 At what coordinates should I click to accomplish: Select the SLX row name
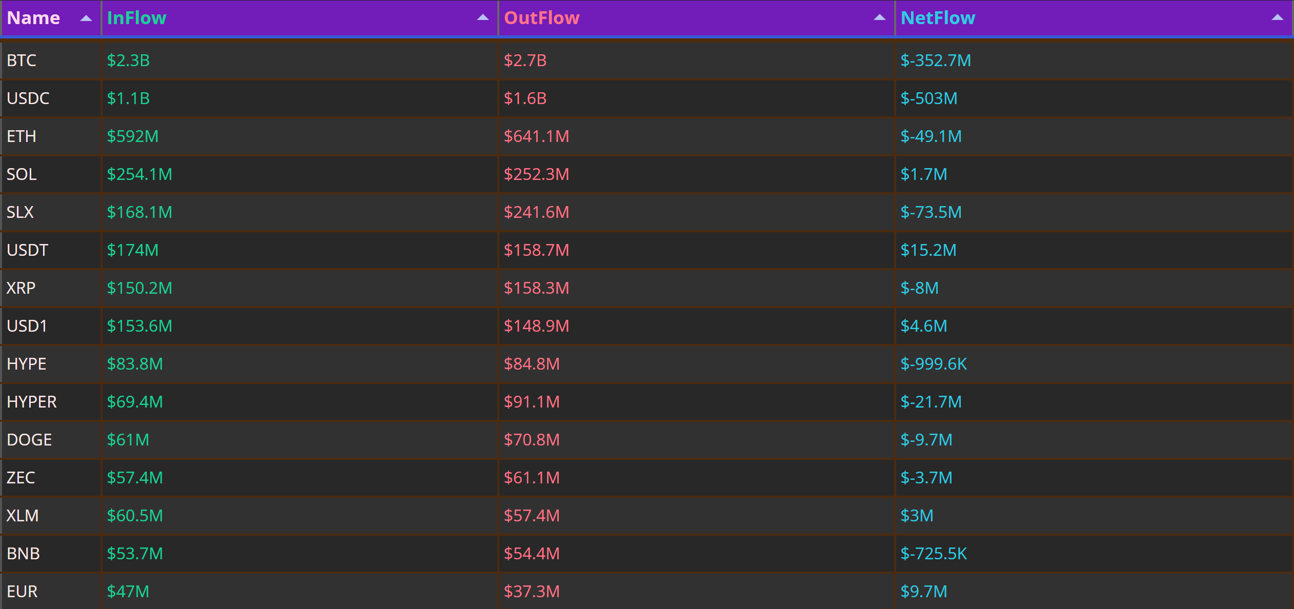point(20,212)
